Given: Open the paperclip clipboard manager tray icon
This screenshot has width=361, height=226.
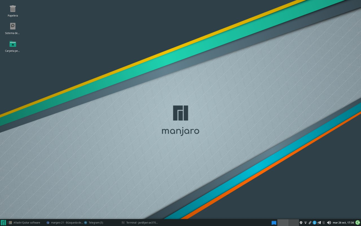Looking at the screenshot, I should 310,223.
